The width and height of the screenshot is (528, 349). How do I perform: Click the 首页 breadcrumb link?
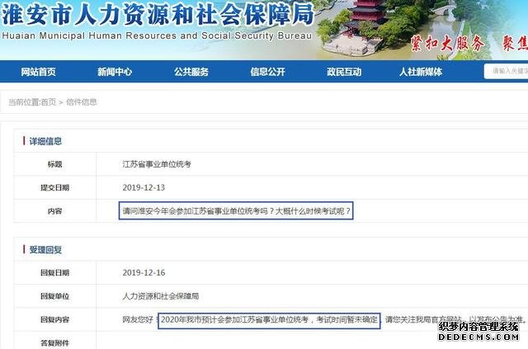click(48, 102)
